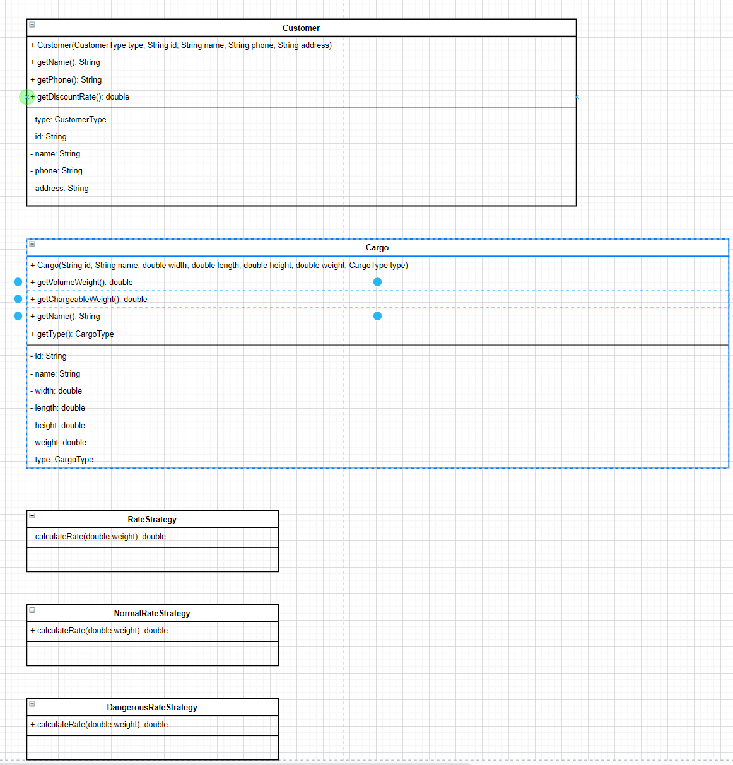Select id: String in Cargo class
The height and width of the screenshot is (765, 733).
[x=377, y=356]
